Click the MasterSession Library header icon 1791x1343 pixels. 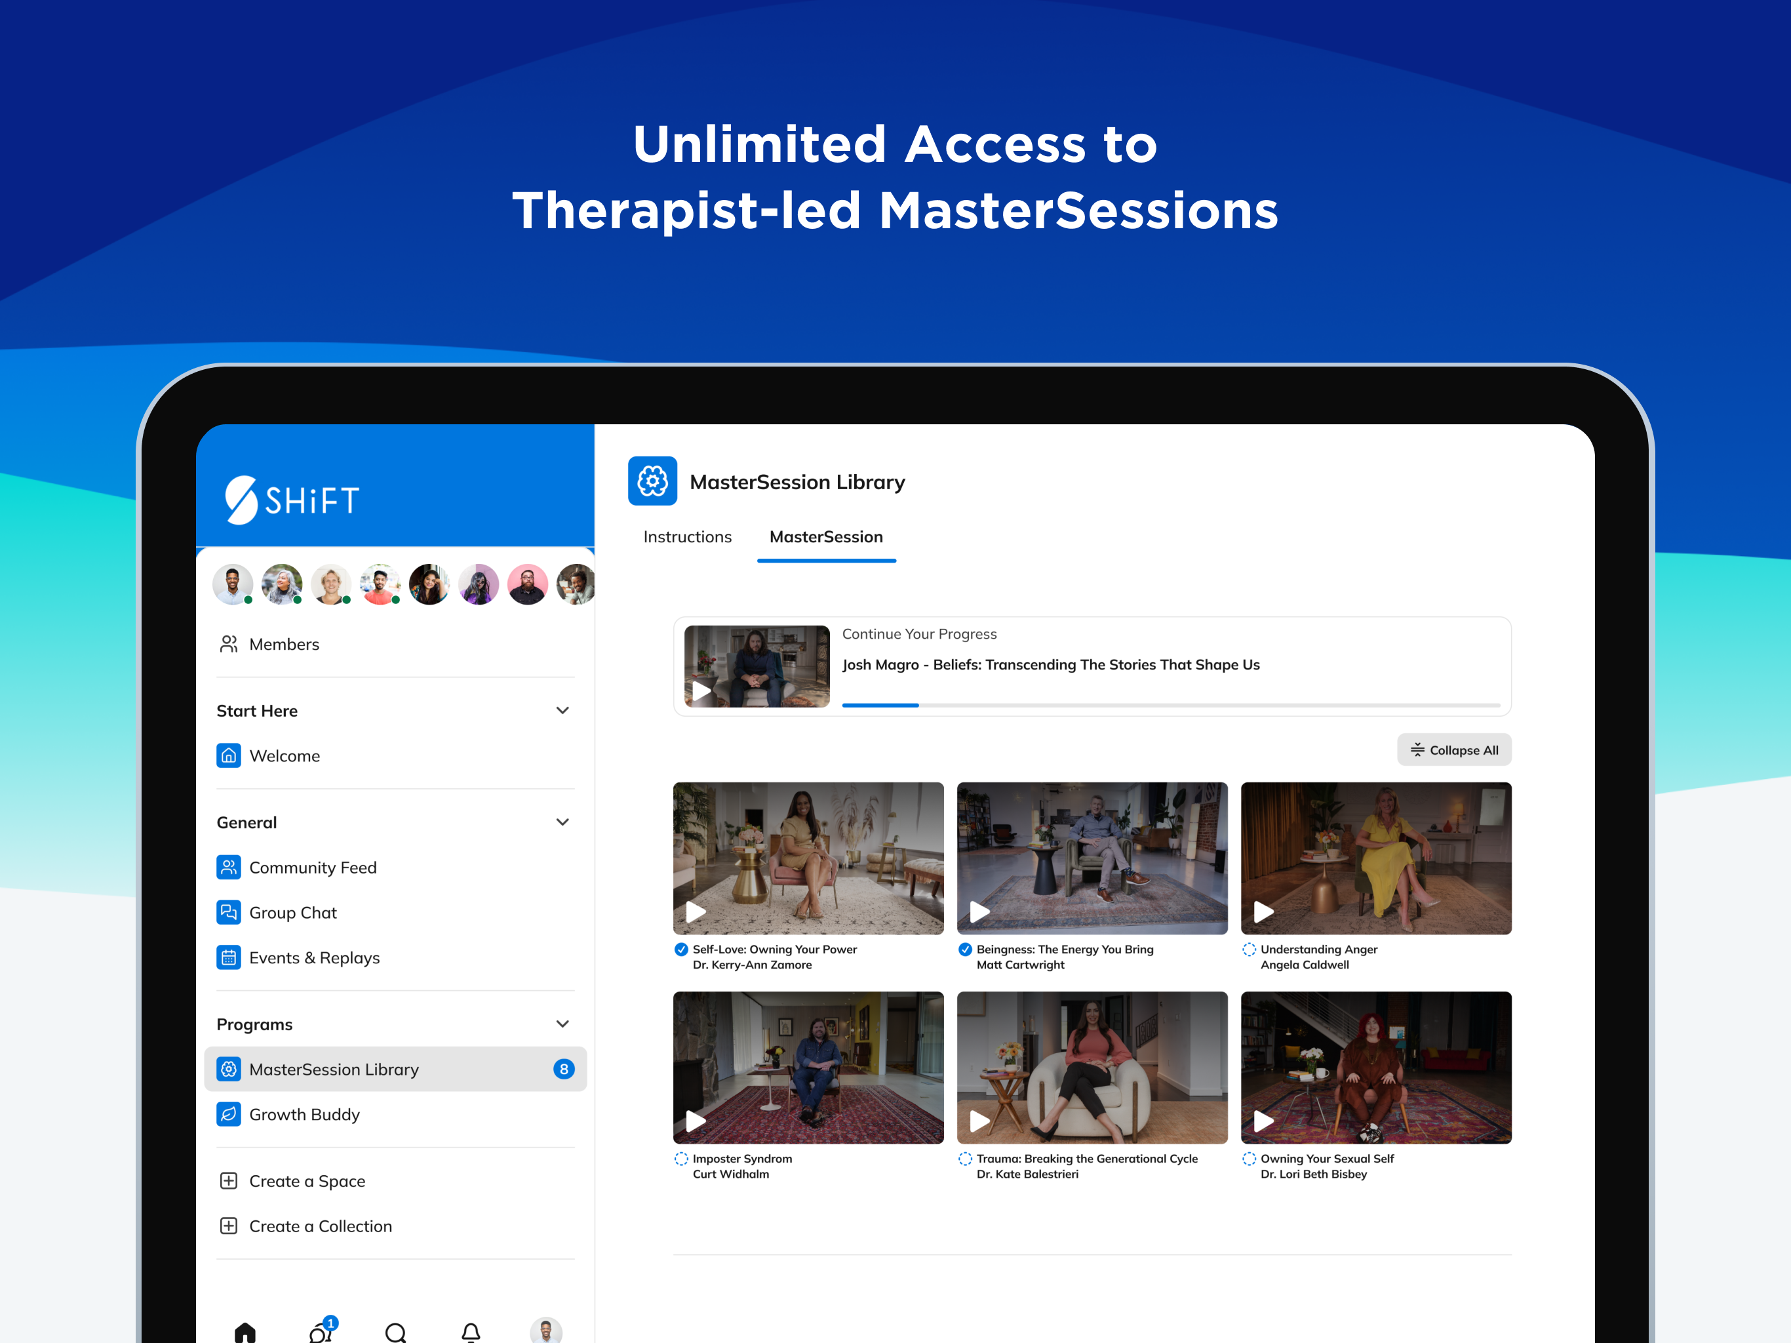[x=652, y=481]
